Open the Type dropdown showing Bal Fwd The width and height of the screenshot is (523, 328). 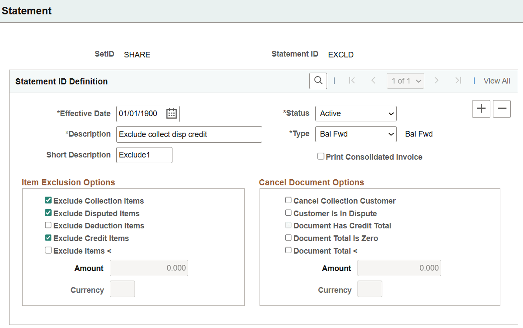click(356, 134)
